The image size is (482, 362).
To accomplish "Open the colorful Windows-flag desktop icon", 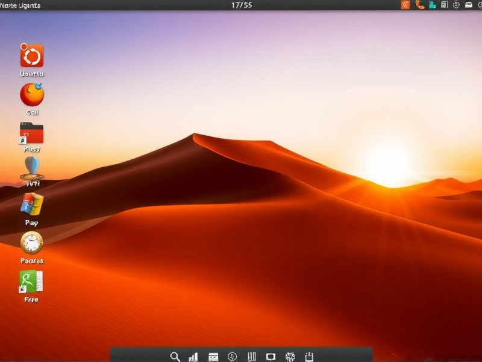I will [x=32, y=205].
